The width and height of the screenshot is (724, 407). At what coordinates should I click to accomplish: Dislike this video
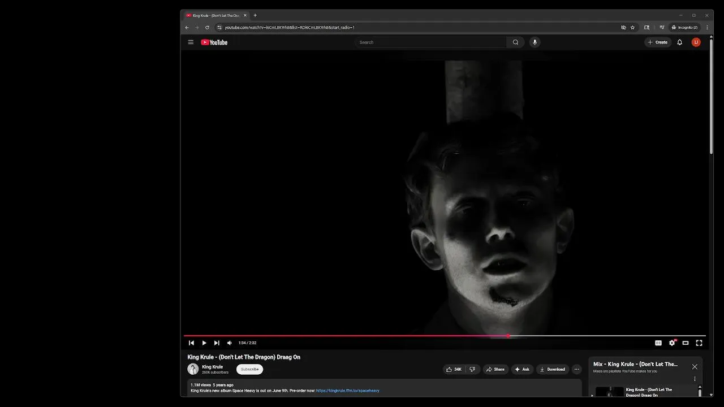click(x=472, y=370)
